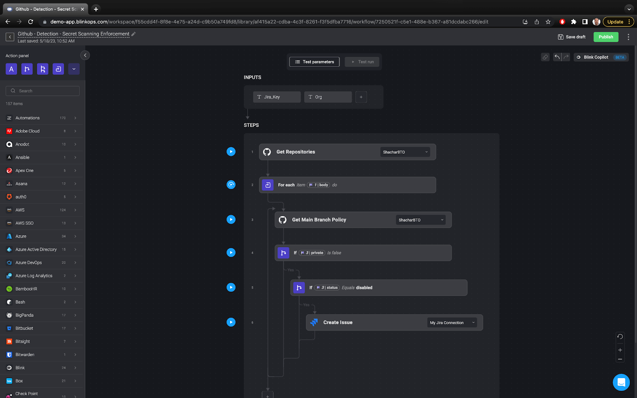Select the If condition step icon in Action panel
637x398 pixels.
click(x=27, y=69)
